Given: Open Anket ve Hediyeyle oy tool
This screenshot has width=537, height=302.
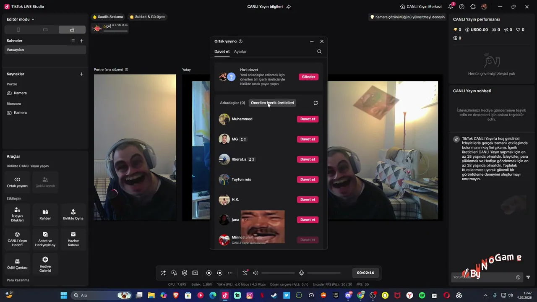Looking at the screenshot, I should tap(45, 239).
